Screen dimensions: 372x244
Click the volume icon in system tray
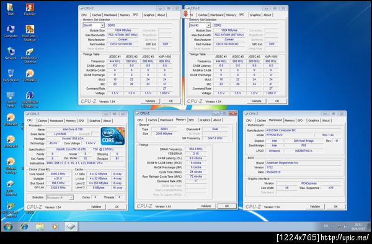[345, 227]
